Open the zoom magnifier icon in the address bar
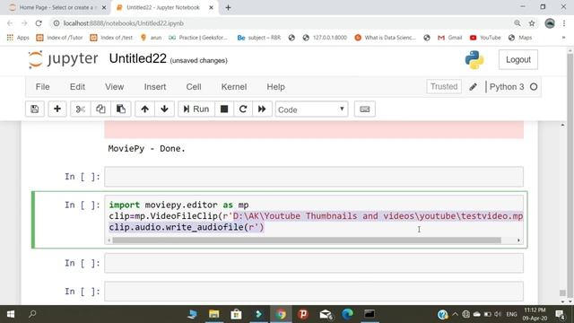574x323 pixels. [517, 23]
